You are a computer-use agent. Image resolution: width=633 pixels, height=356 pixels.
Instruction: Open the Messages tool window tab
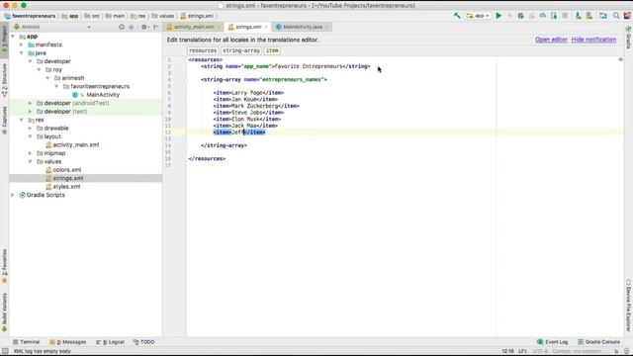68,342
